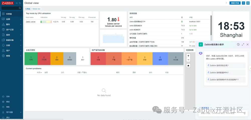This screenshot has width=251, height=120.
Task: Click the 管理 administration gear icon
Action: (3, 56)
